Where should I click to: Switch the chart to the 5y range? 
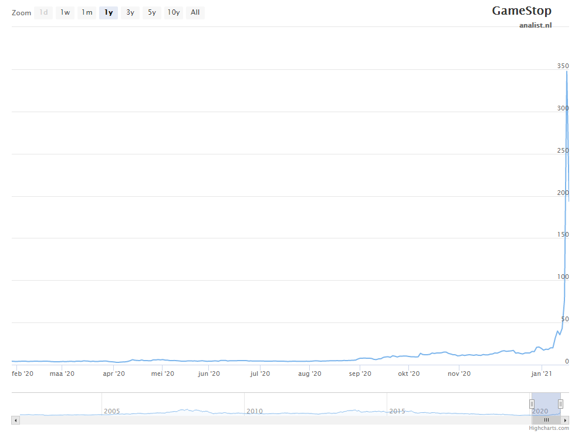(x=152, y=12)
